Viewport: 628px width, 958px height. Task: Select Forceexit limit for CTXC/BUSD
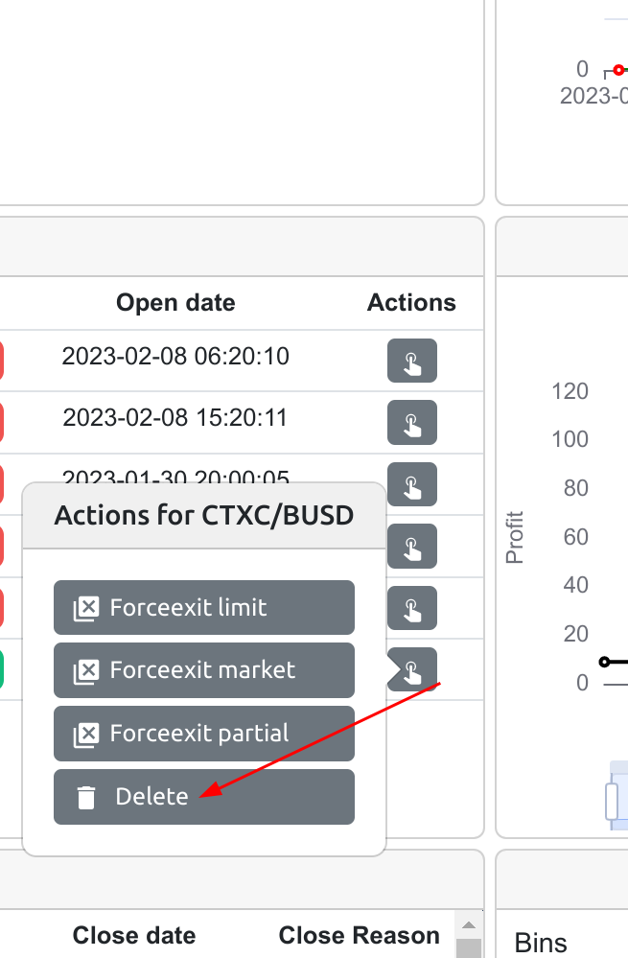pos(203,606)
